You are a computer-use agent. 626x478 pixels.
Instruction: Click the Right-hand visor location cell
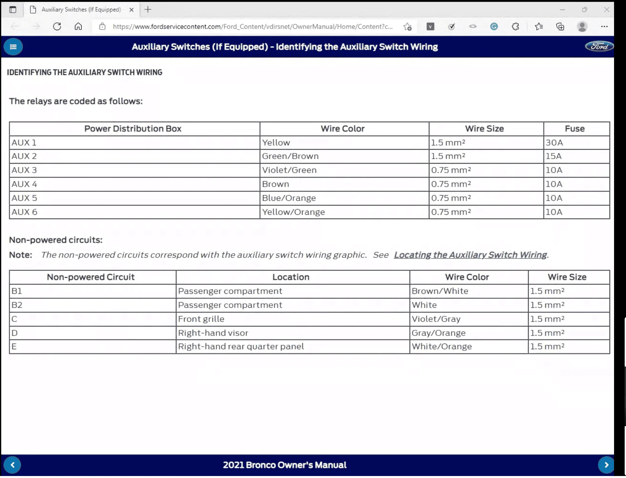click(x=293, y=333)
